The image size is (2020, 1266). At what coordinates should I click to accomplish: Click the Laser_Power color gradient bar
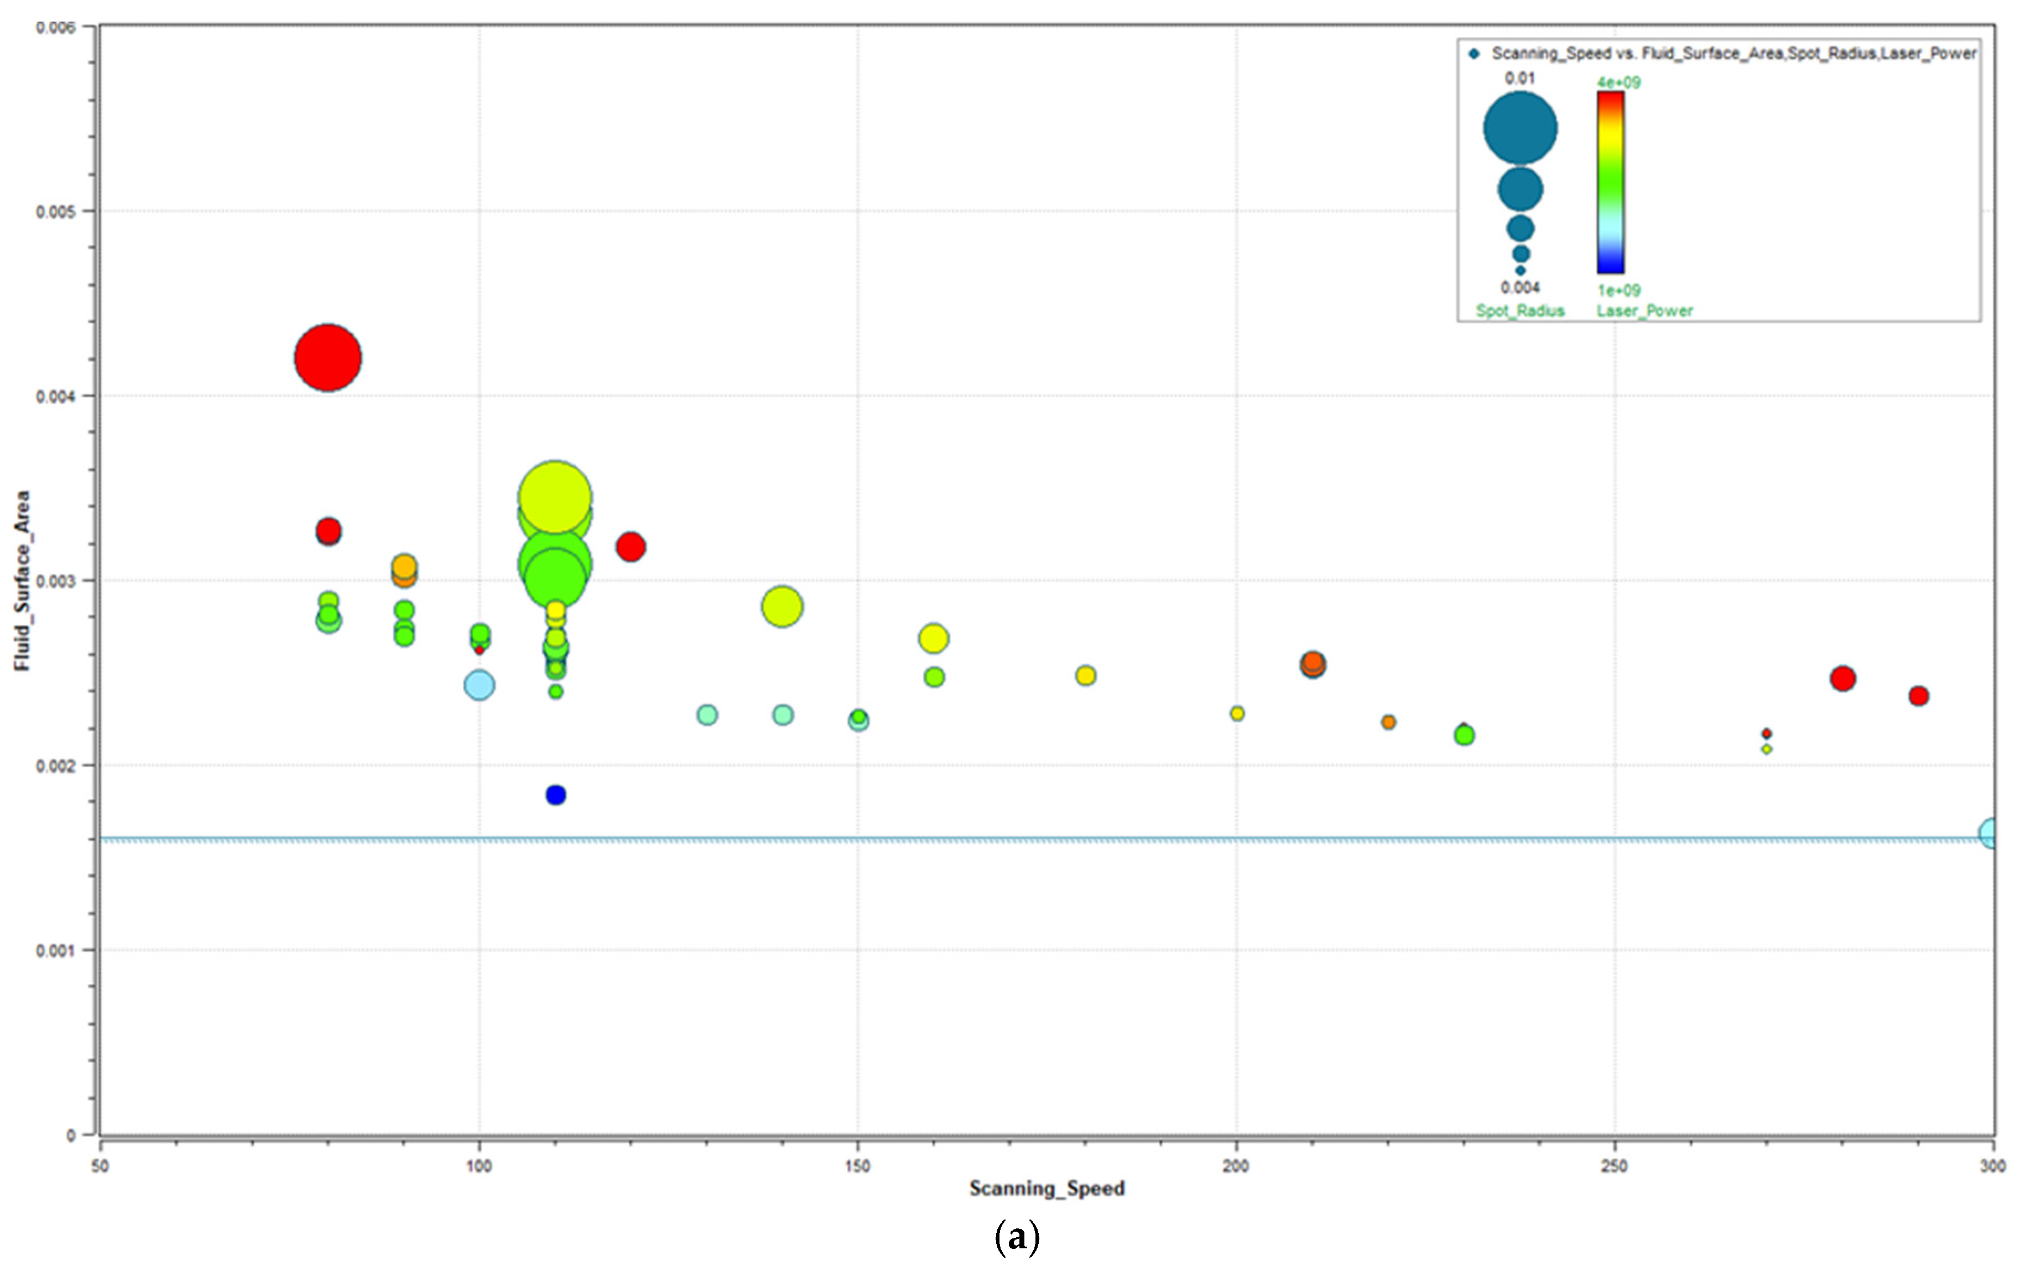tap(1610, 182)
